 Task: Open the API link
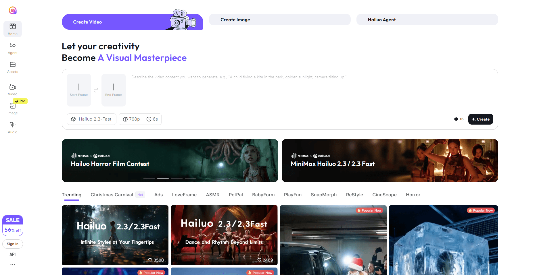point(13,254)
